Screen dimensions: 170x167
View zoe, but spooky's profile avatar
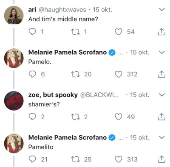(14, 101)
